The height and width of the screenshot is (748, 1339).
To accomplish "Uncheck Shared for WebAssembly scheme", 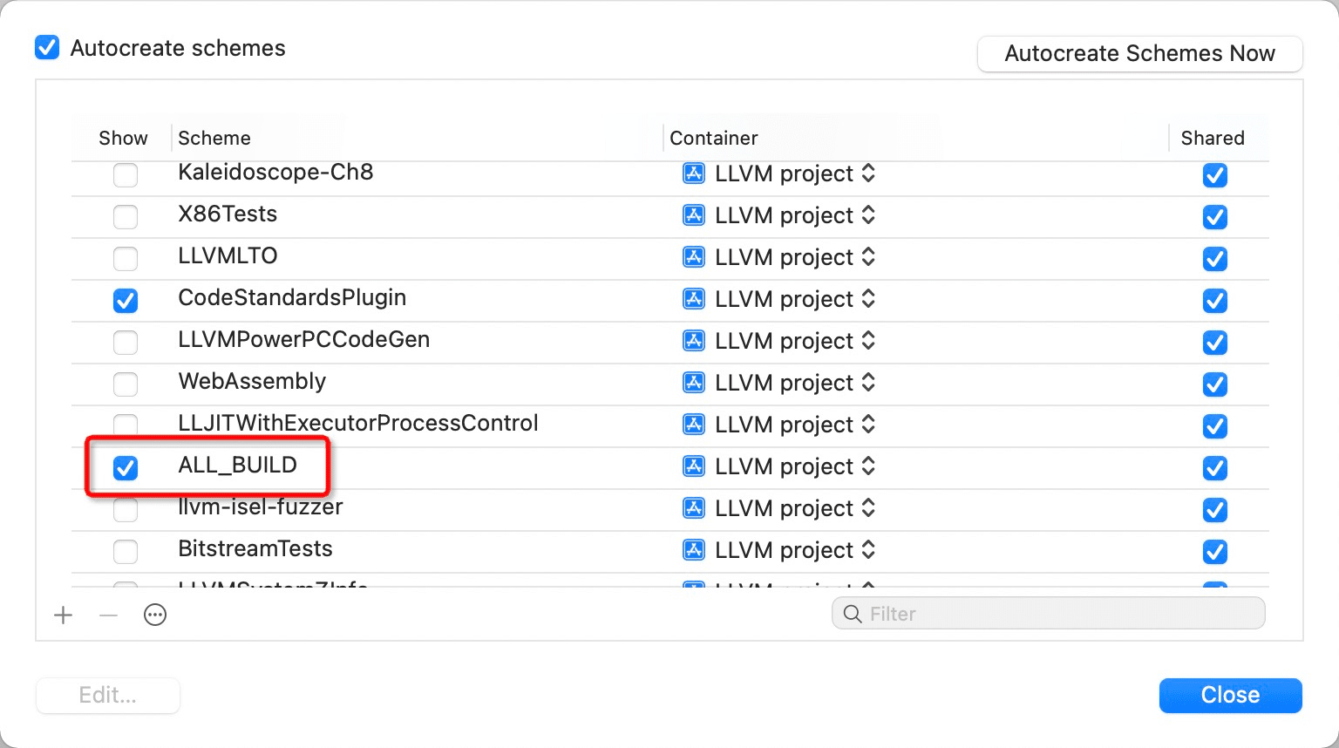I will (x=1215, y=384).
